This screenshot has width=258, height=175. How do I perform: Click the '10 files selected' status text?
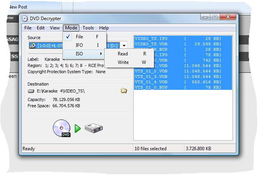(x=150, y=149)
